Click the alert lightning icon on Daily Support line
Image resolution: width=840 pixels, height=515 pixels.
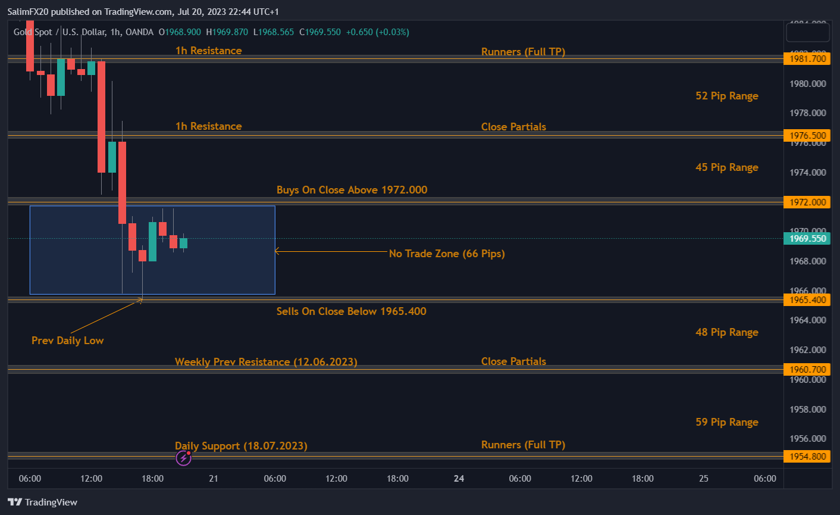(x=183, y=458)
